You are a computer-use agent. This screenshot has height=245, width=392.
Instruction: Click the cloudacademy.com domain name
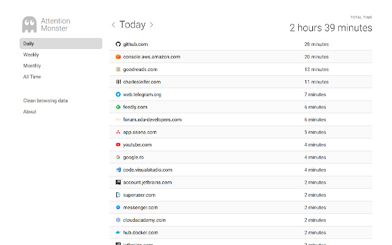(145, 220)
